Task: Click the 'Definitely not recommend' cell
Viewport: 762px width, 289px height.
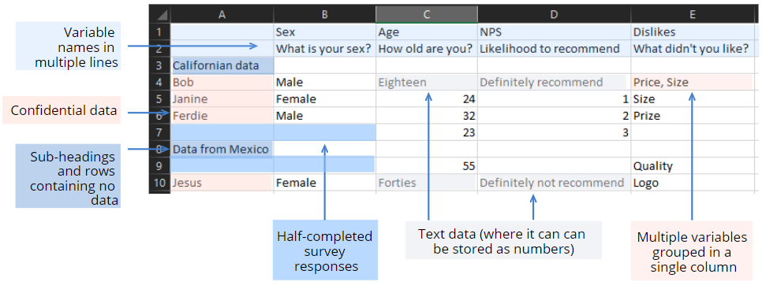Action: (554, 183)
